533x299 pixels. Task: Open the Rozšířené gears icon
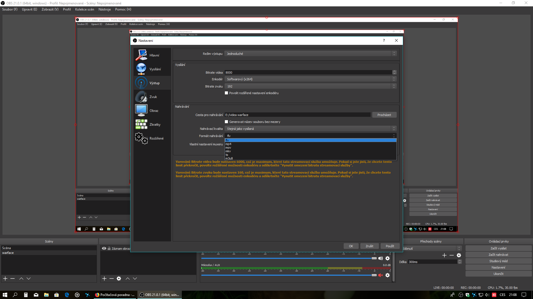(141, 138)
